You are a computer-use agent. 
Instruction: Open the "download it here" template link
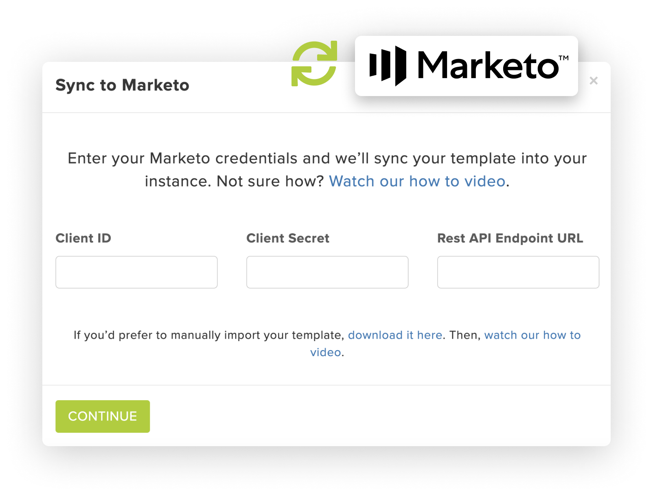(395, 335)
